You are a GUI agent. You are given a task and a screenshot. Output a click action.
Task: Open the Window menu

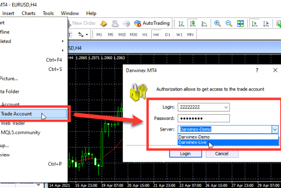70,14
